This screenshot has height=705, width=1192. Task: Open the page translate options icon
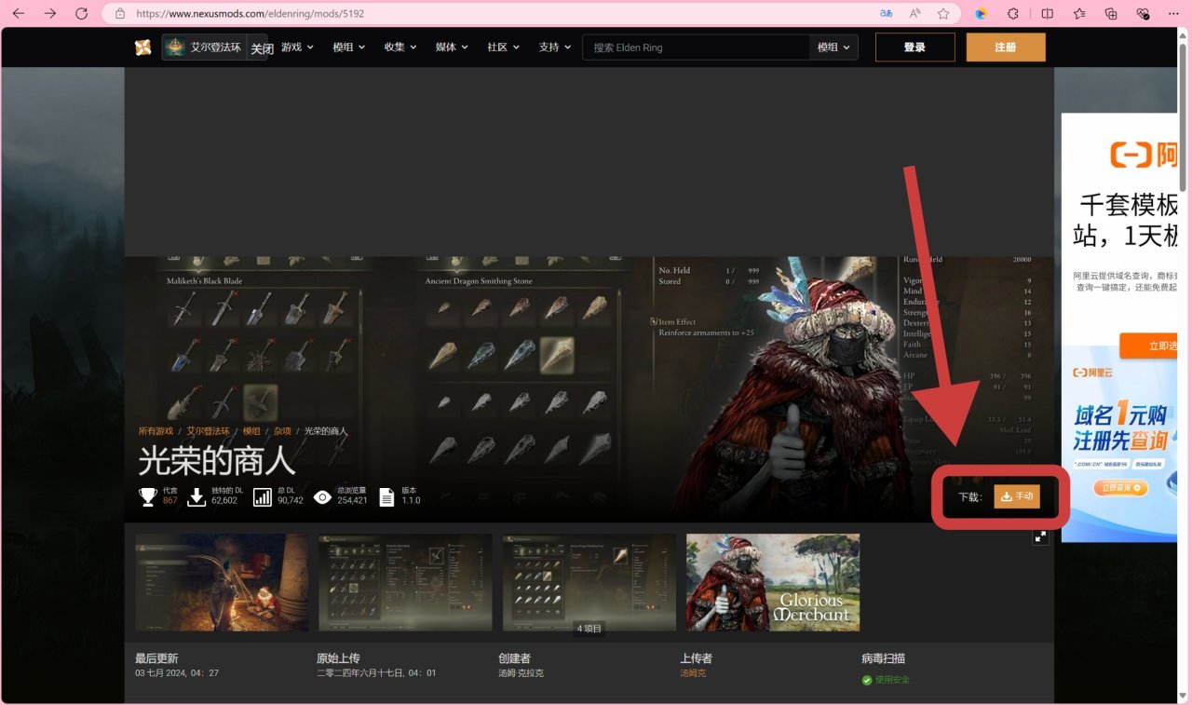886,14
